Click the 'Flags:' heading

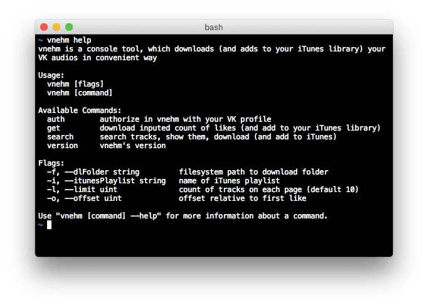pos(51,163)
